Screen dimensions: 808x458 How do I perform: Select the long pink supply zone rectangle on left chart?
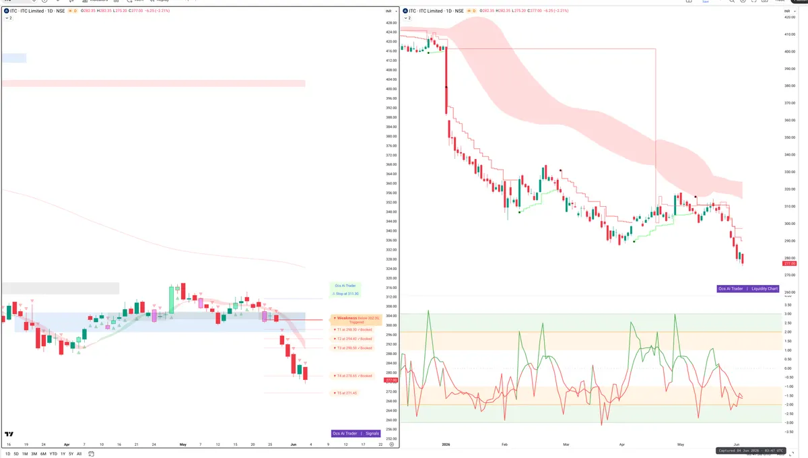154,84
